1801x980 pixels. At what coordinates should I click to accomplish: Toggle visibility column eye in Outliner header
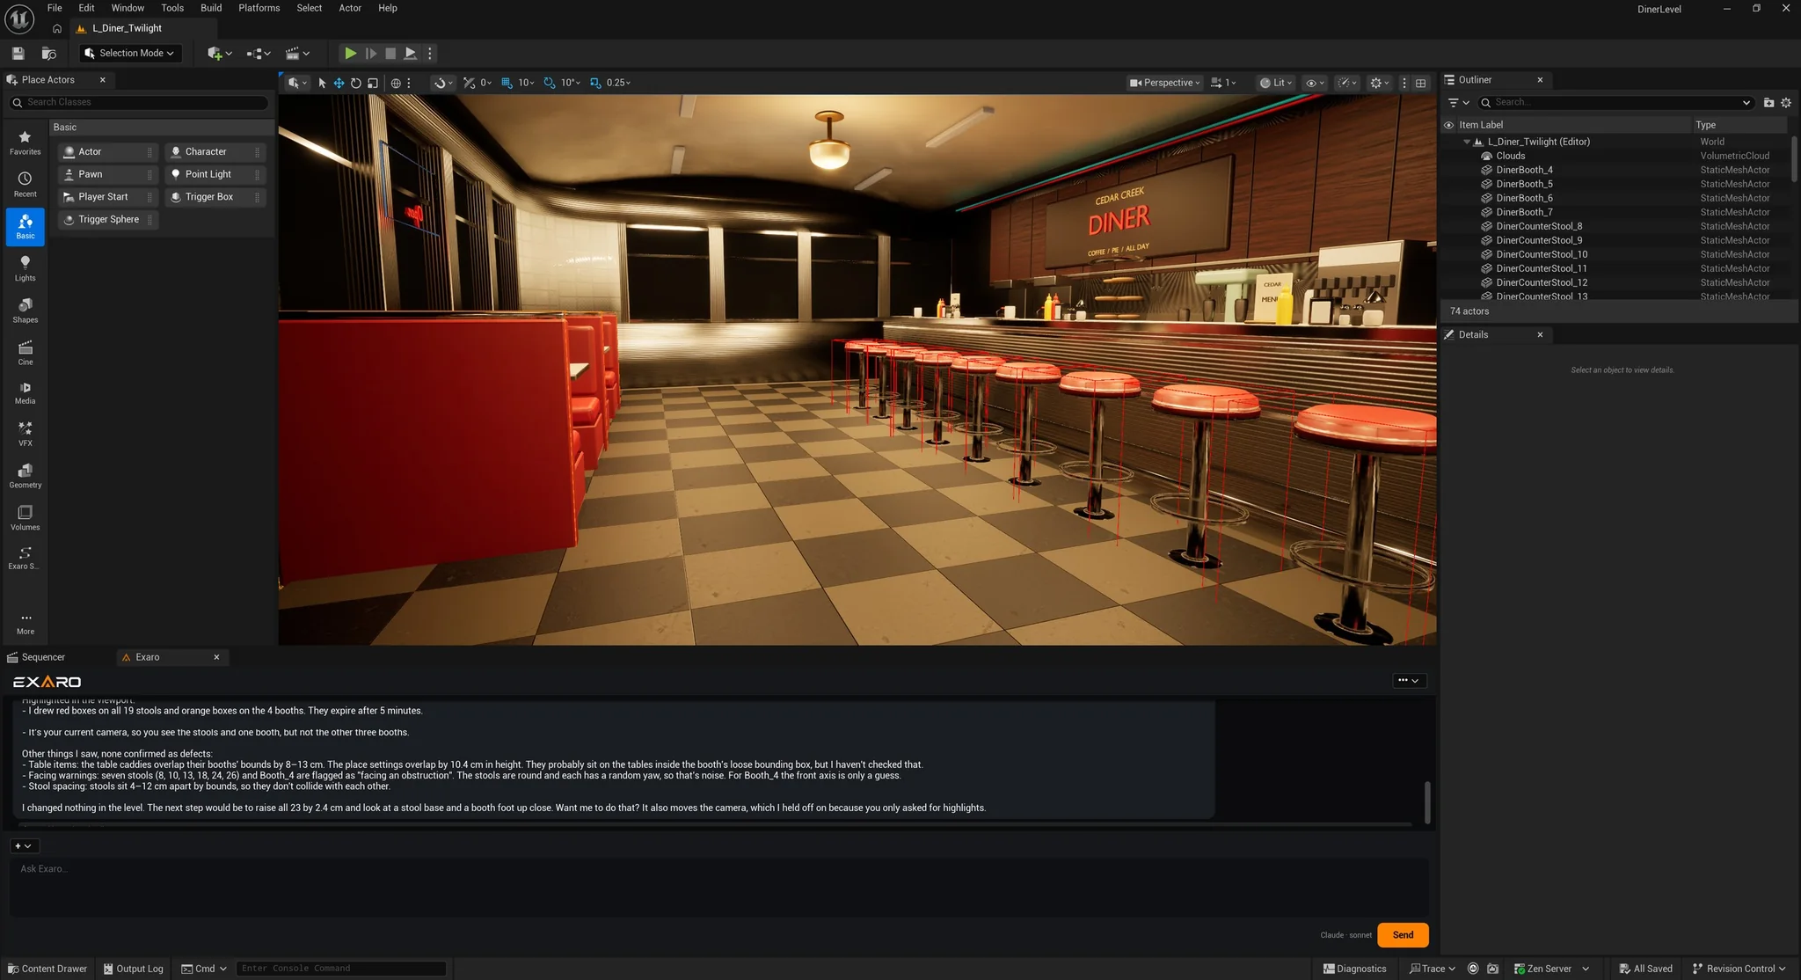pyautogui.click(x=1448, y=125)
